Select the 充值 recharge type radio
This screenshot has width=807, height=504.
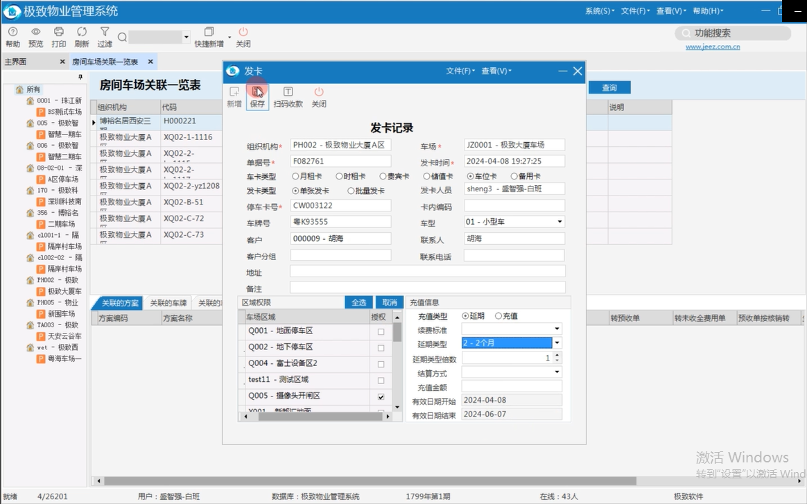coord(498,316)
